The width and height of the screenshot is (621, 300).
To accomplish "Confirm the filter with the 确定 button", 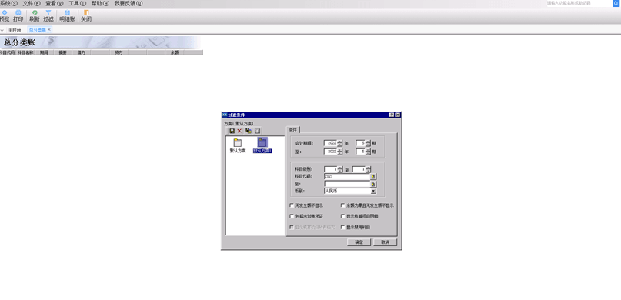I will (359, 242).
